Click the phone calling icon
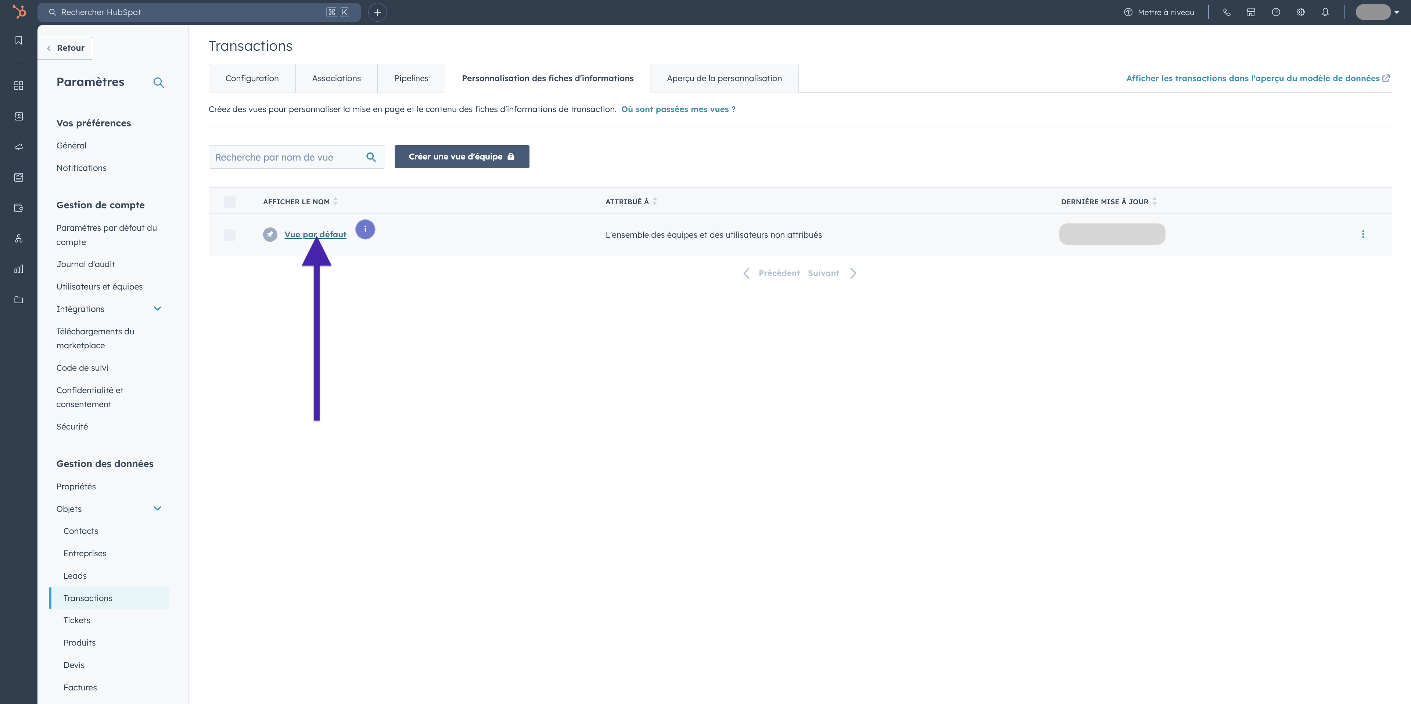1411x704 pixels. [1227, 12]
